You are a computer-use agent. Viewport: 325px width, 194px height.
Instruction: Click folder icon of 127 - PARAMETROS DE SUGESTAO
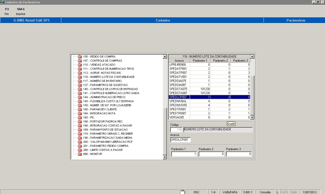click(80, 85)
